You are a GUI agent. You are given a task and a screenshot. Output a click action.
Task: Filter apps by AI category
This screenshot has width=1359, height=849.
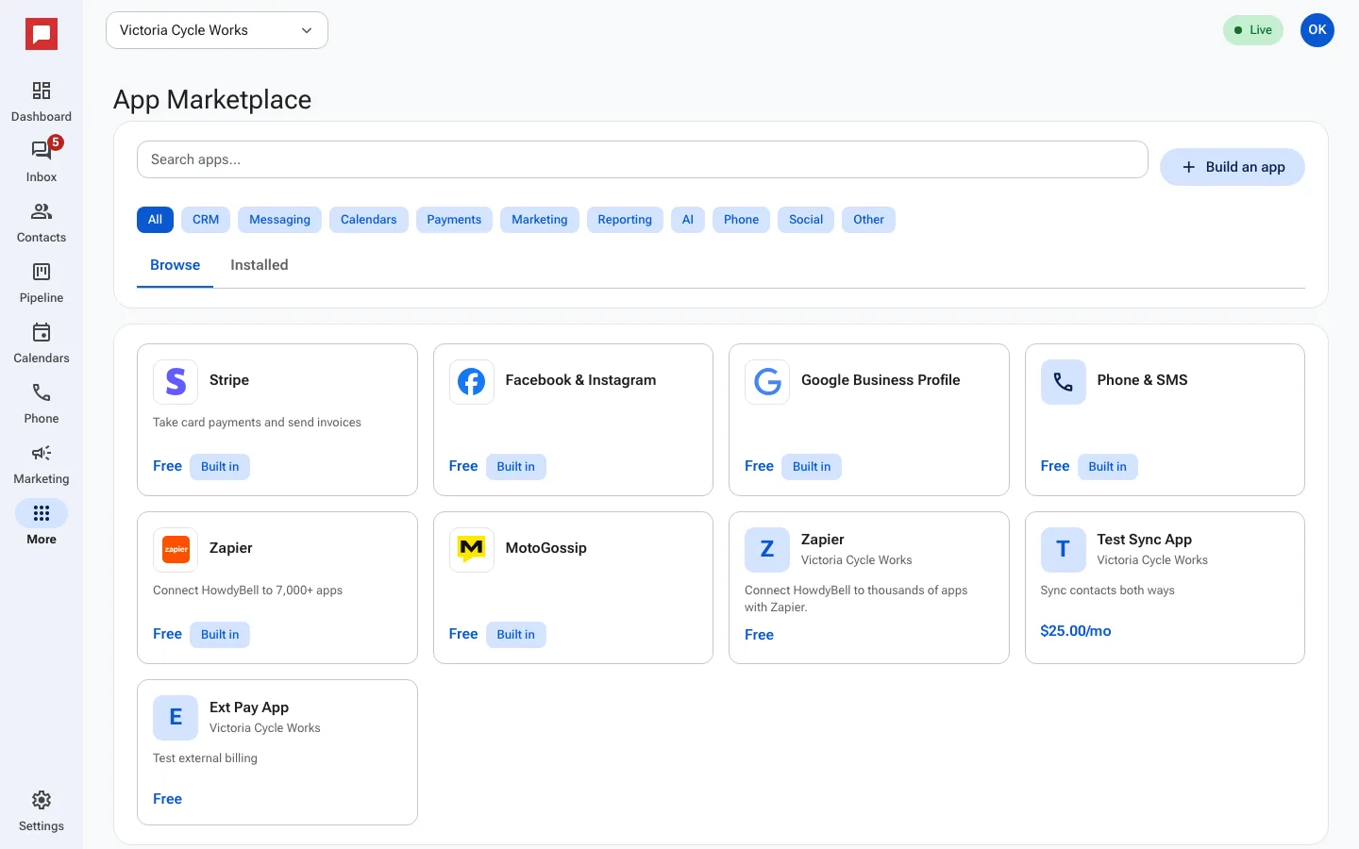[x=688, y=220]
